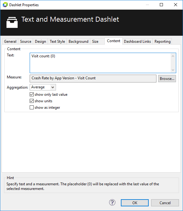The width and height of the screenshot is (183, 211).
Task: Click the Dynatrace logo in title bar
Action: click(5, 5)
